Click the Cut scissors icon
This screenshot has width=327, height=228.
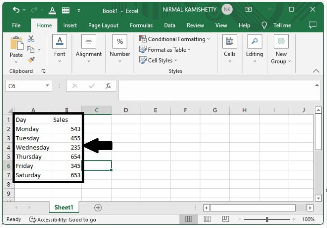pos(31,39)
